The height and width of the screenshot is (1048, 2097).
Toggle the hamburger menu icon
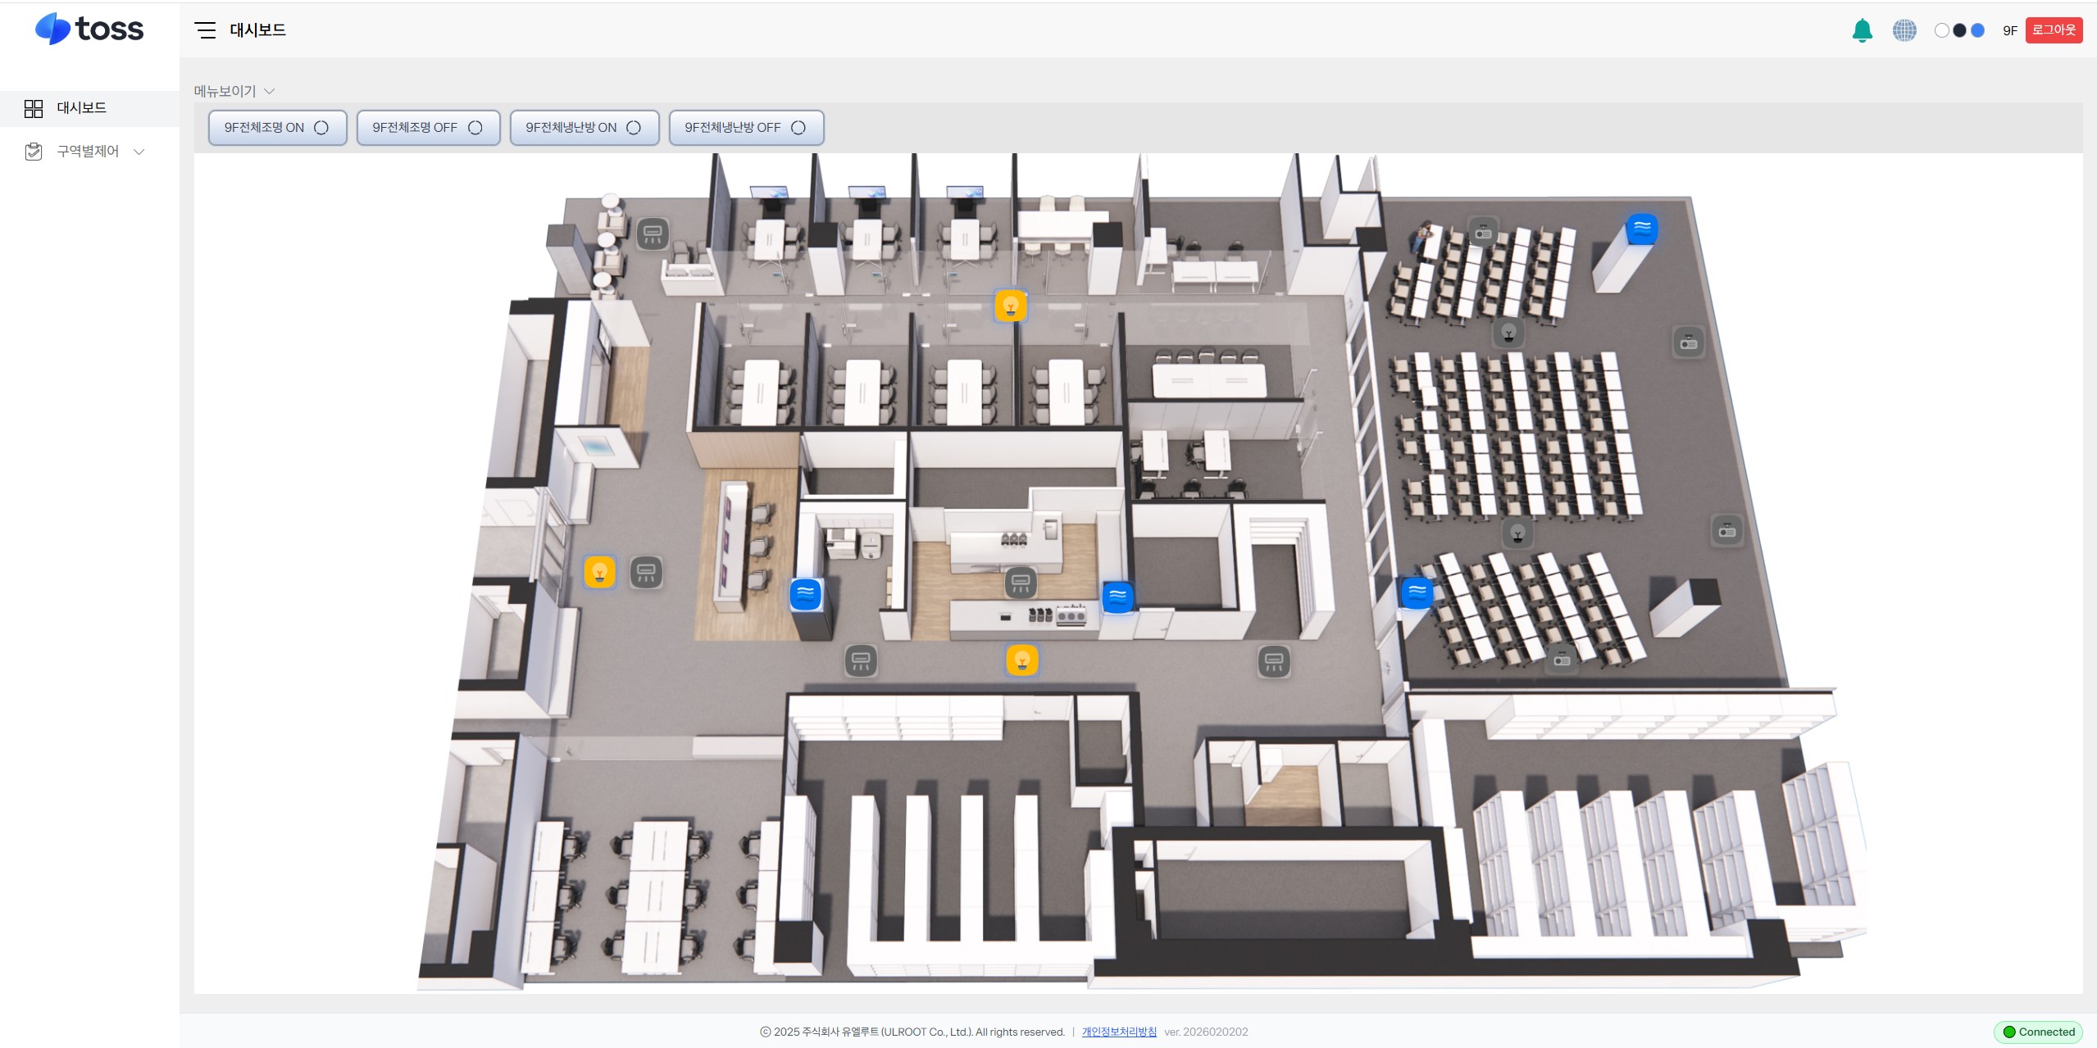tap(205, 30)
